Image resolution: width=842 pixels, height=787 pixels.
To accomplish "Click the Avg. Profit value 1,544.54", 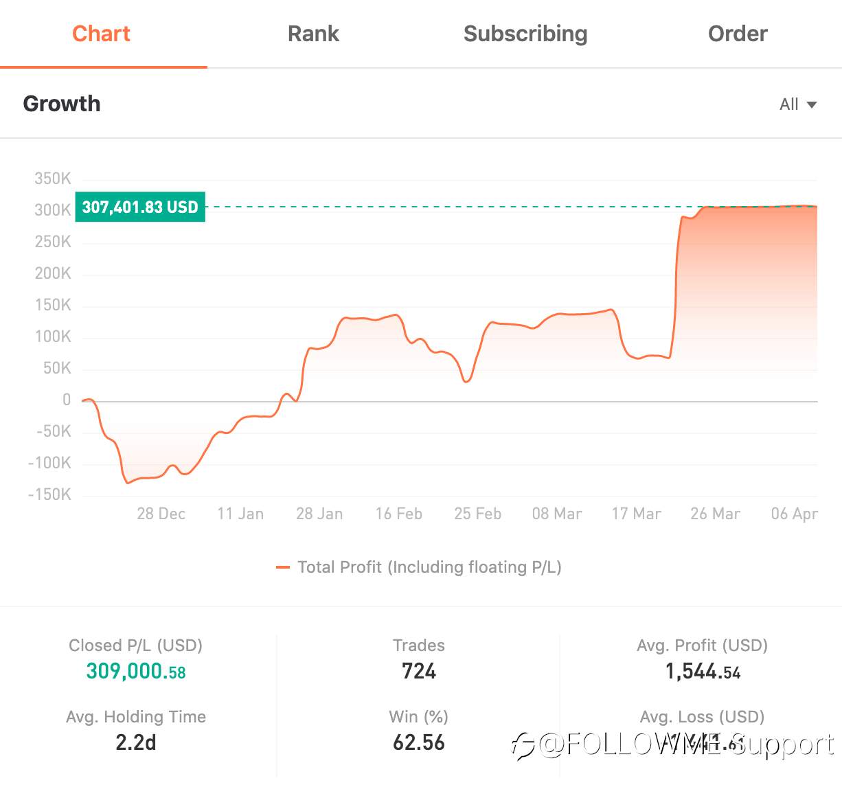I will 703,671.
